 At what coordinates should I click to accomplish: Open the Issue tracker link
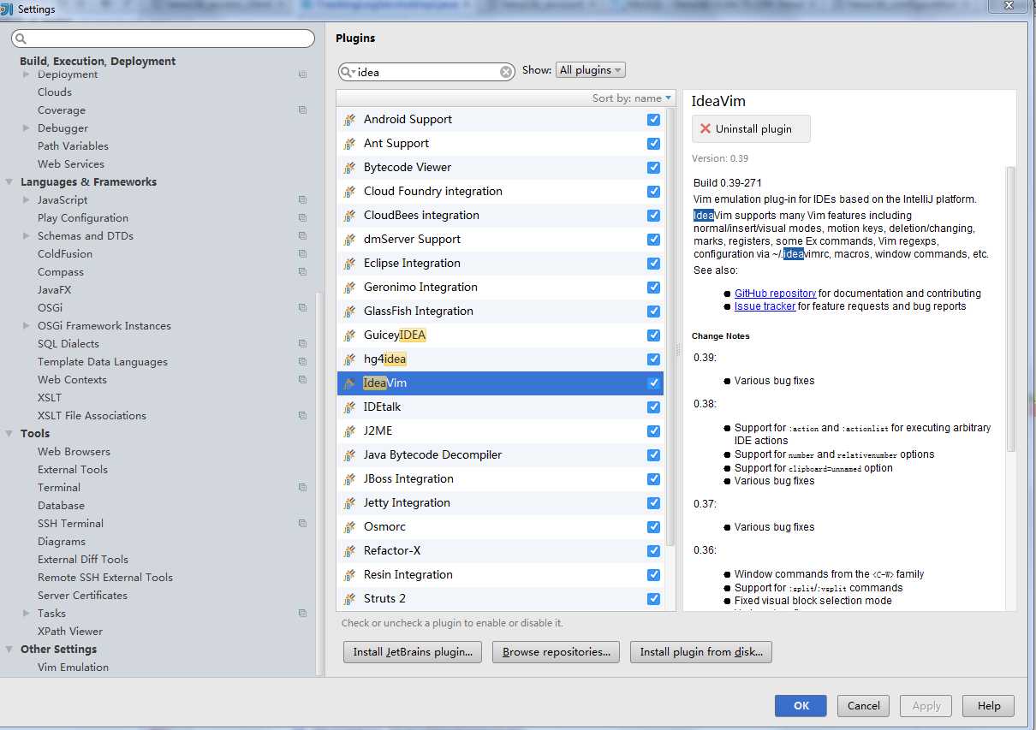[765, 306]
